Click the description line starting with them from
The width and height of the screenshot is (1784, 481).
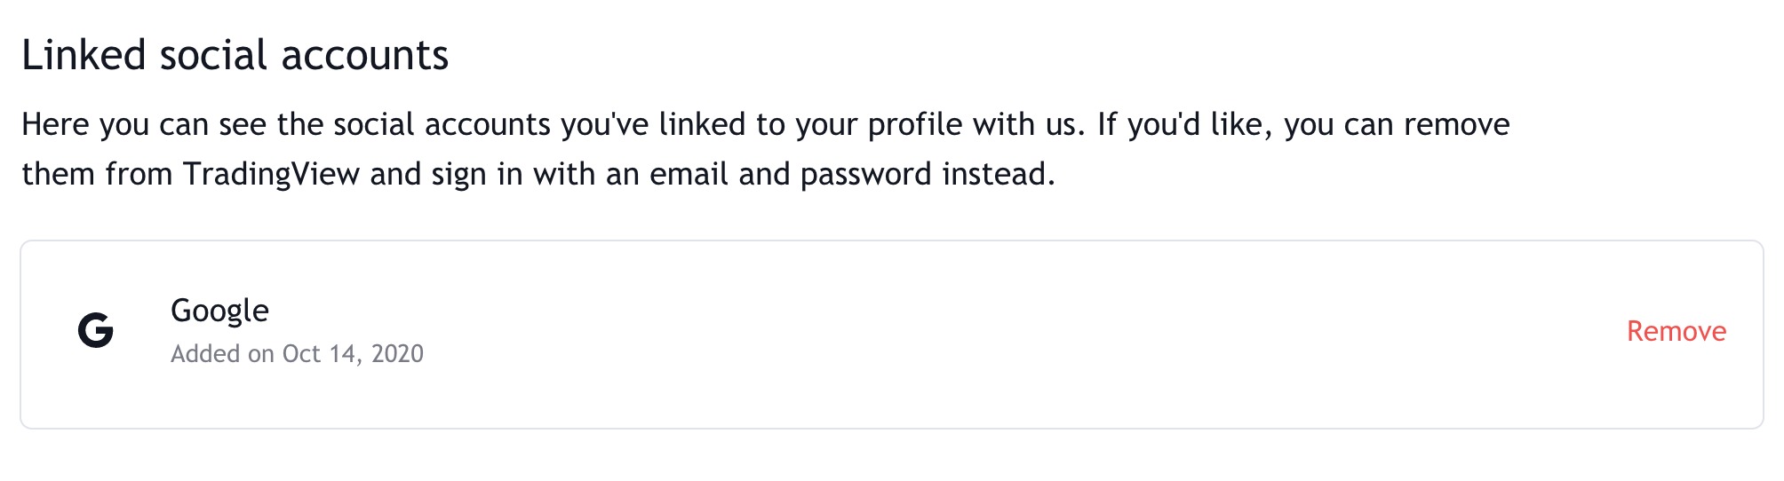click(x=538, y=174)
